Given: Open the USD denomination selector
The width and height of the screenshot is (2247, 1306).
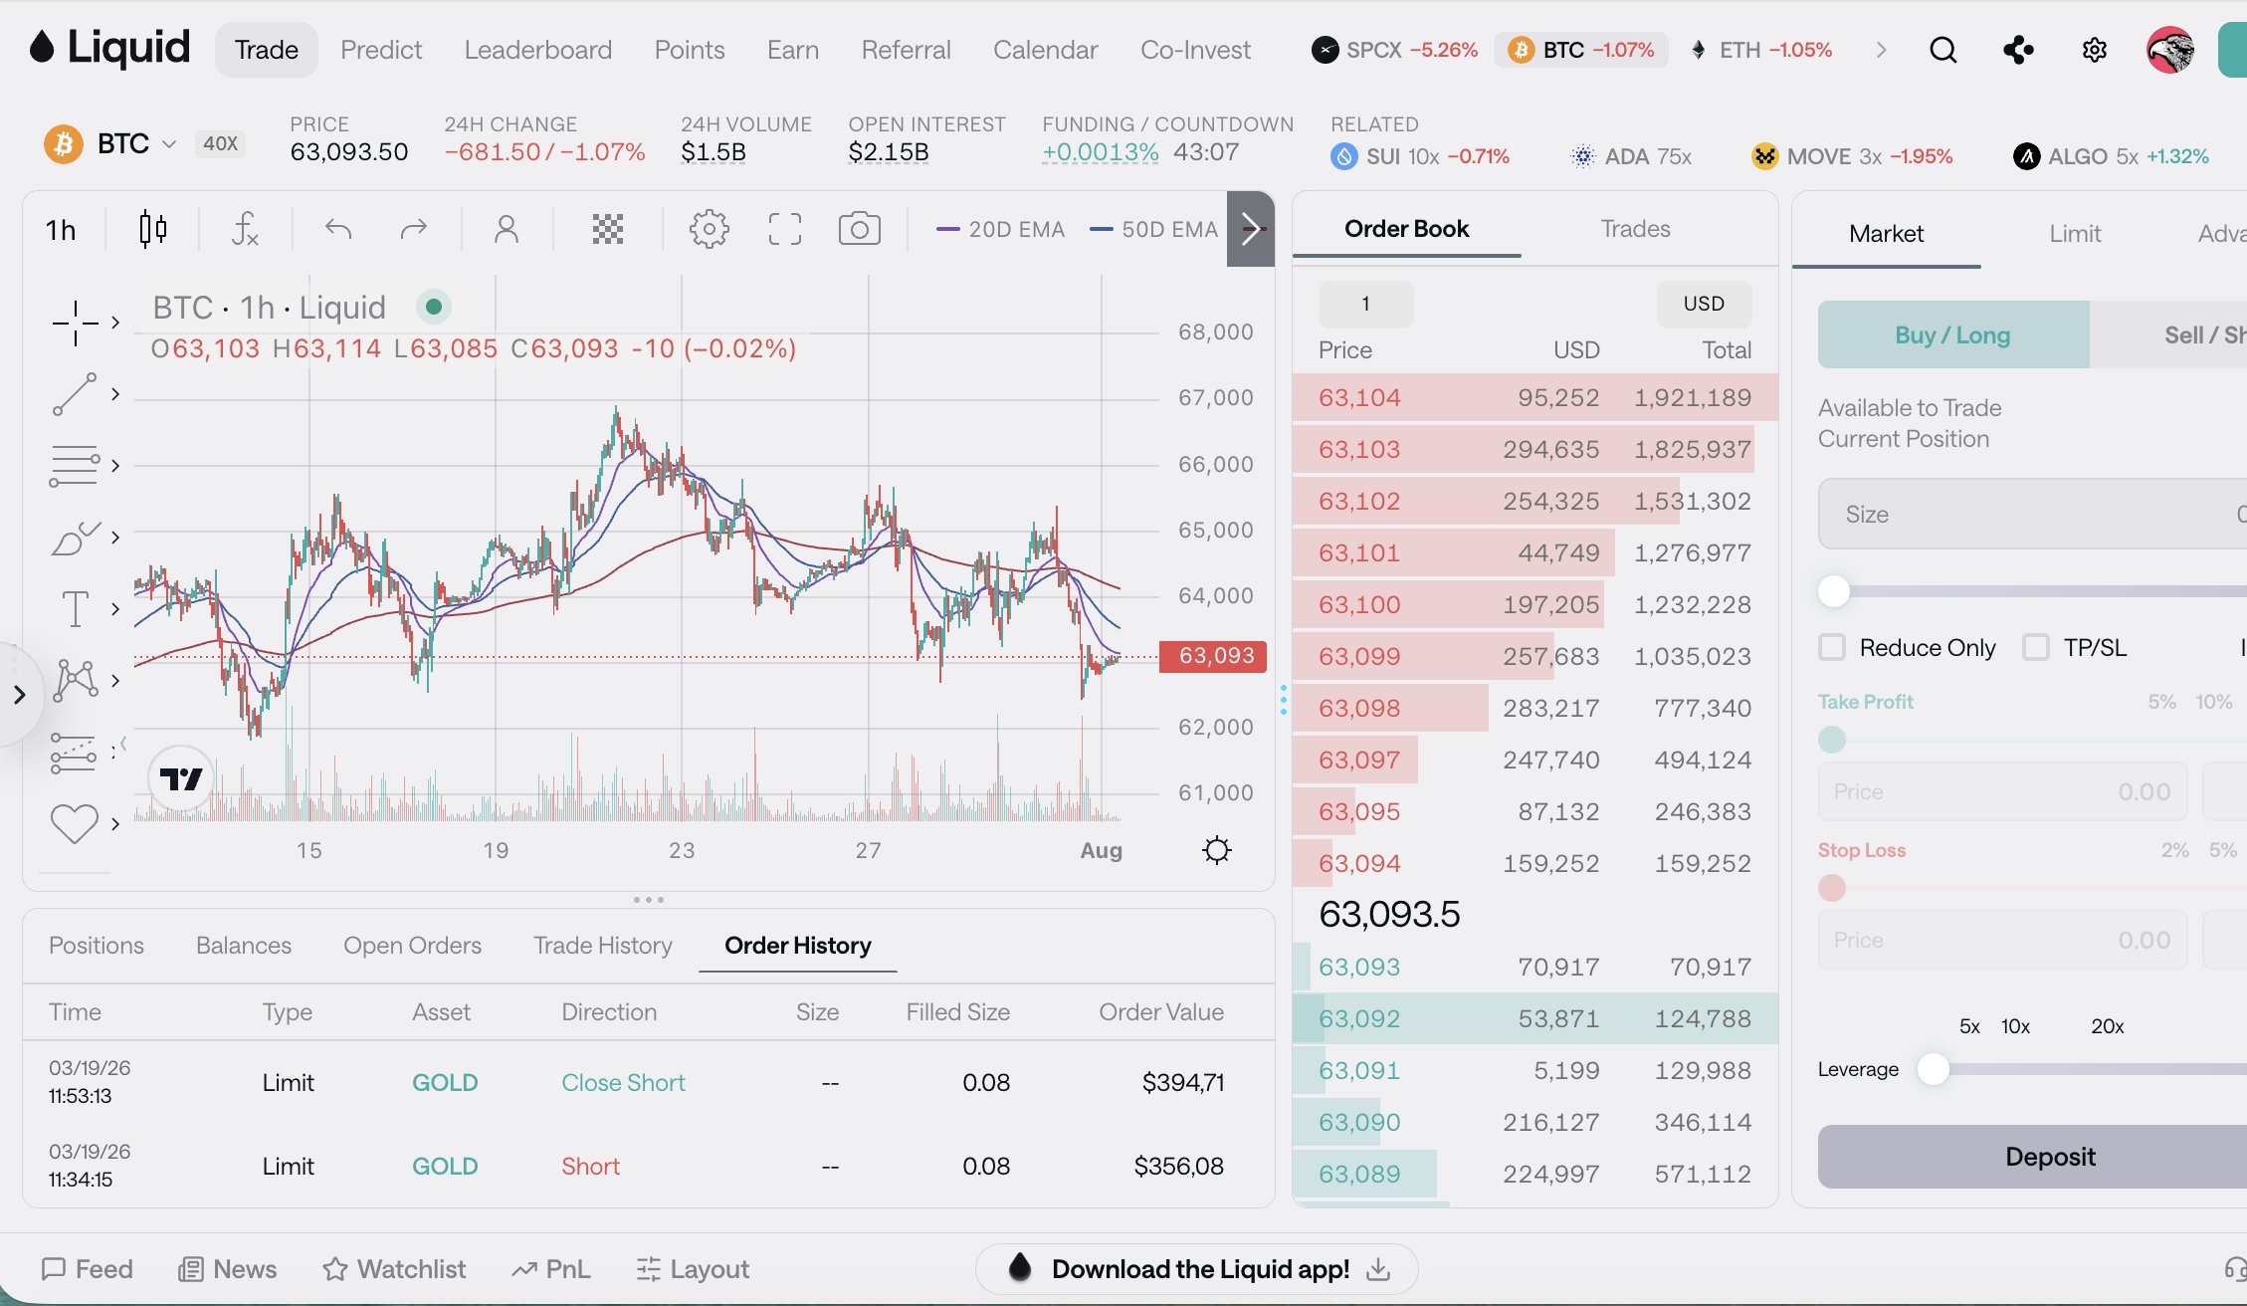Looking at the screenshot, I should click(x=1704, y=304).
